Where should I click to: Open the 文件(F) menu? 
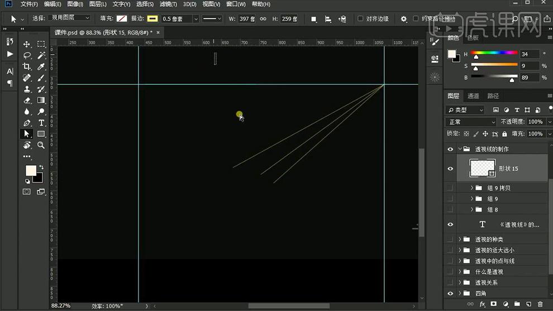[29, 4]
